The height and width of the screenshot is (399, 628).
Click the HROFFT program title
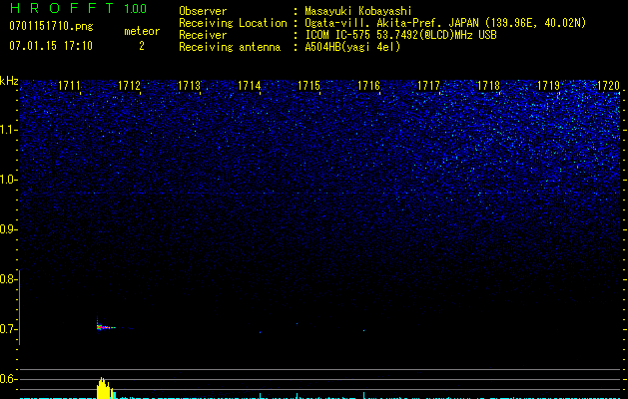click(62, 8)
